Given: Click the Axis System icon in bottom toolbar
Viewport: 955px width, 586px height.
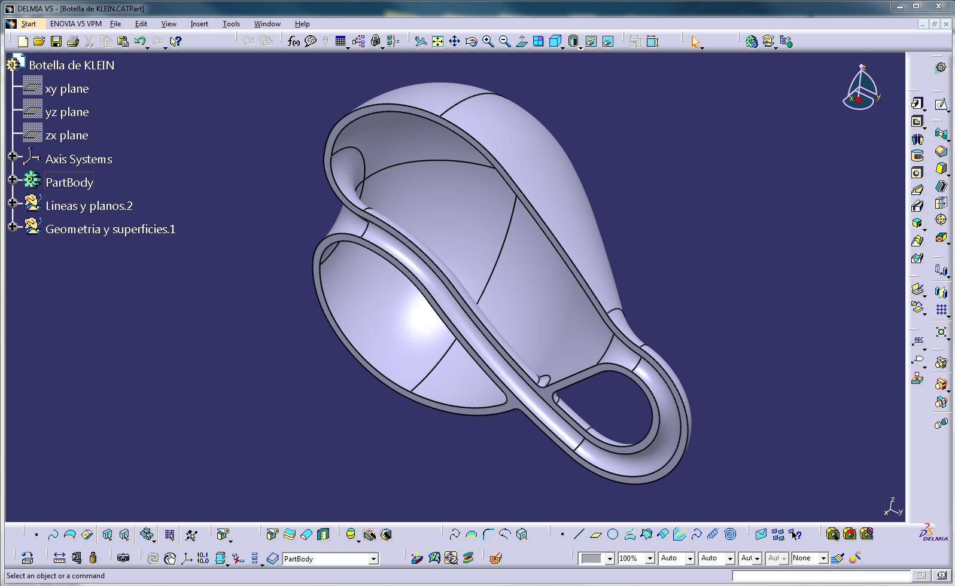Looking at the screenshot, I should (x=187, y=558).
